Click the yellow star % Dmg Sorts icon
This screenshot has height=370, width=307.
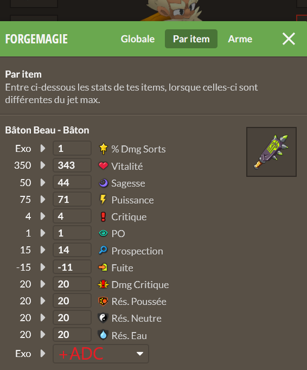tap(103, 149)
